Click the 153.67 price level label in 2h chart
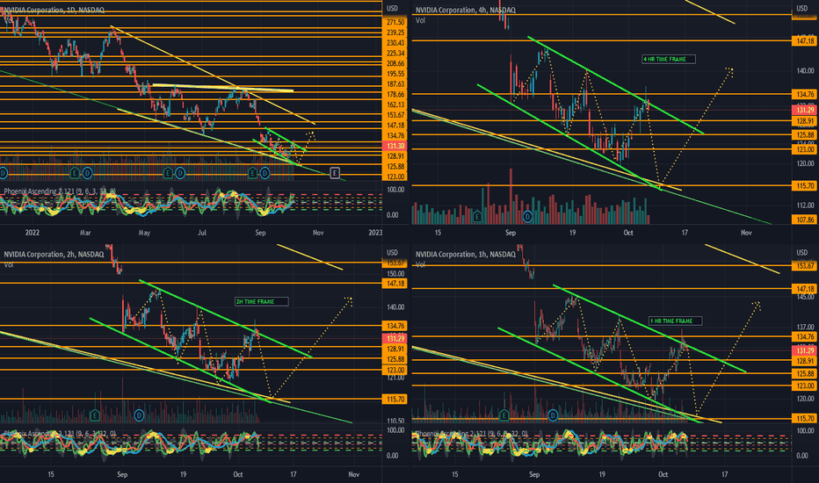This screenshot has height=483, width=819. (x=395, y=263)
